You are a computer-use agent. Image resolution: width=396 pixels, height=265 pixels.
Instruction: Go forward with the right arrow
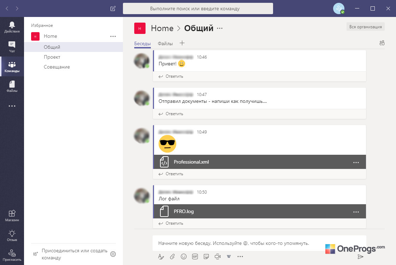tap(17, 8)
